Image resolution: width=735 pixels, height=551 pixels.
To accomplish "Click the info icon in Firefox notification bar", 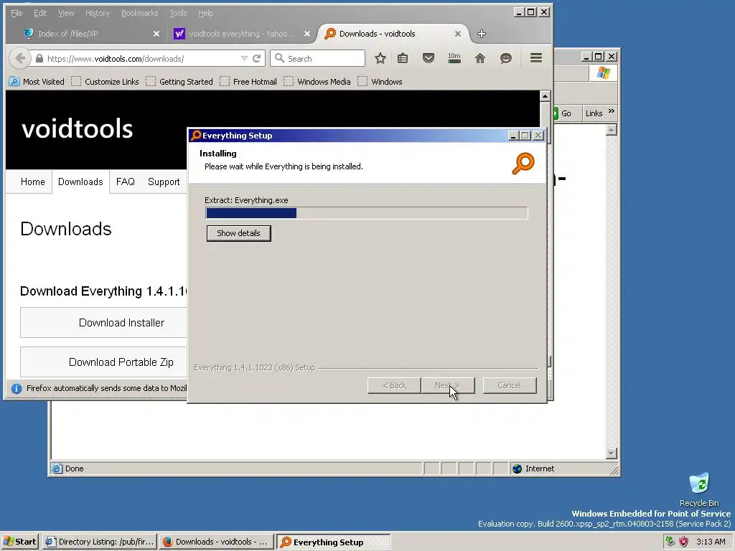I will tap(17, 388).
